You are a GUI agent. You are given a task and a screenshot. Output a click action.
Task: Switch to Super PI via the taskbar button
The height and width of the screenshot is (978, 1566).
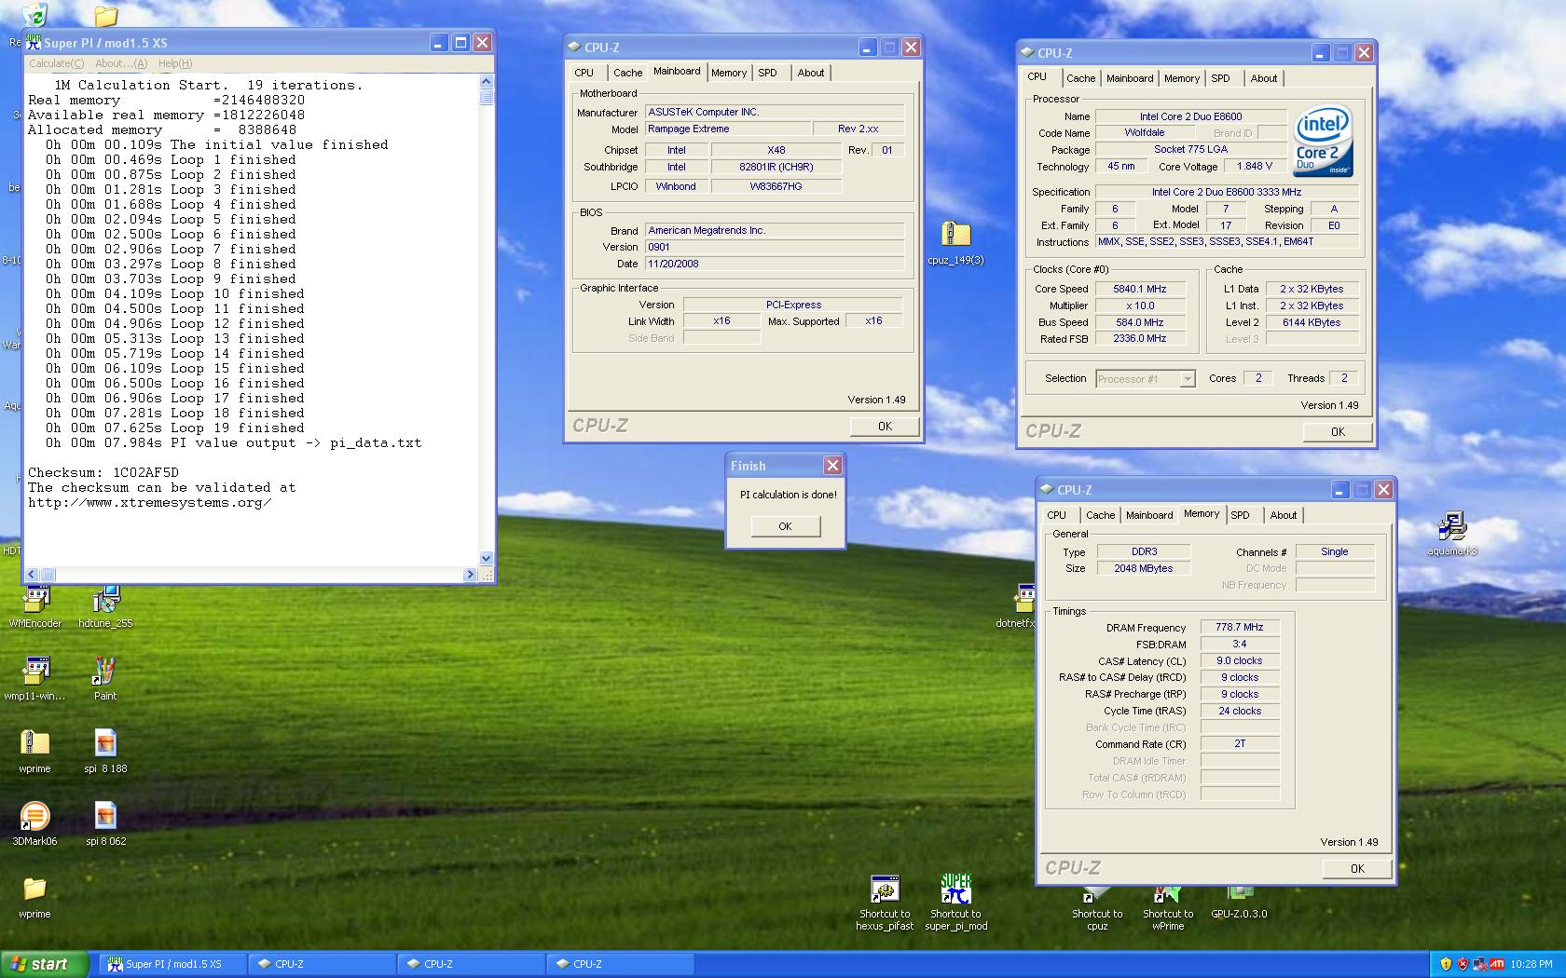[172, 964]
